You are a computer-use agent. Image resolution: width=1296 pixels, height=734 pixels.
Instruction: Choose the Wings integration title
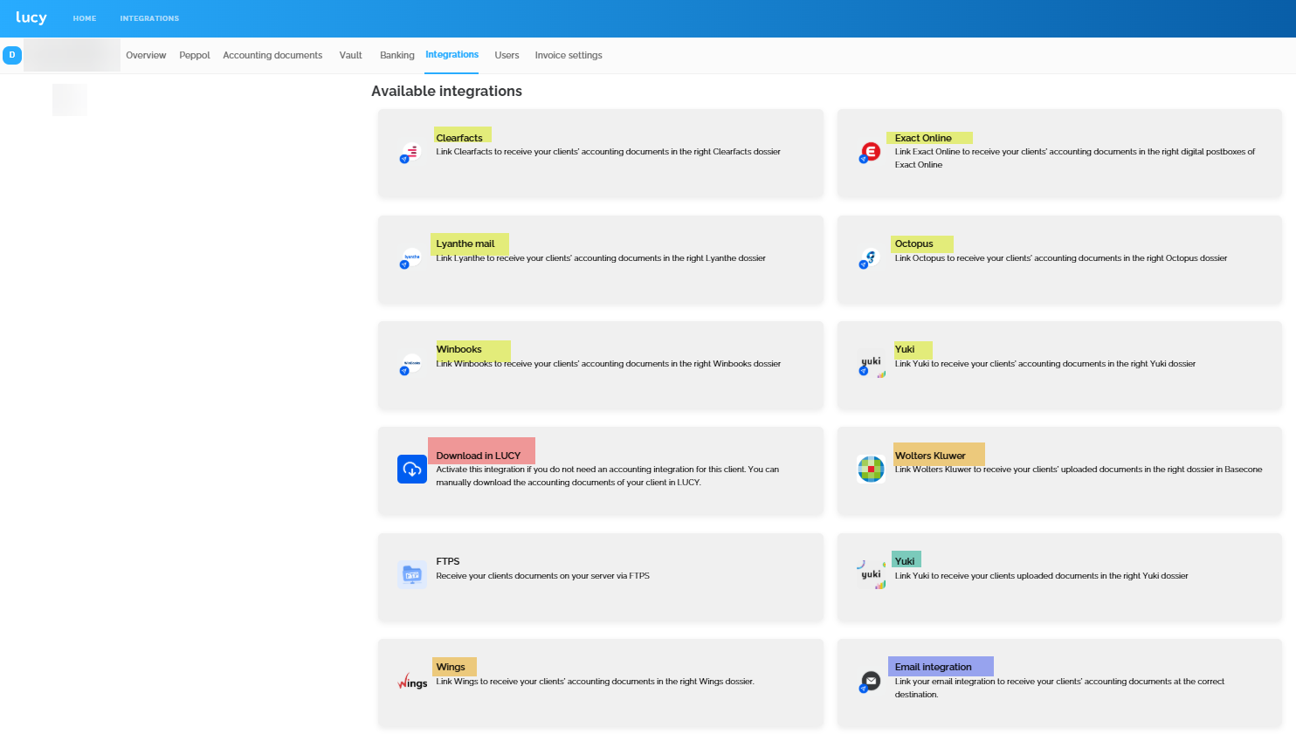pos(451,667)
